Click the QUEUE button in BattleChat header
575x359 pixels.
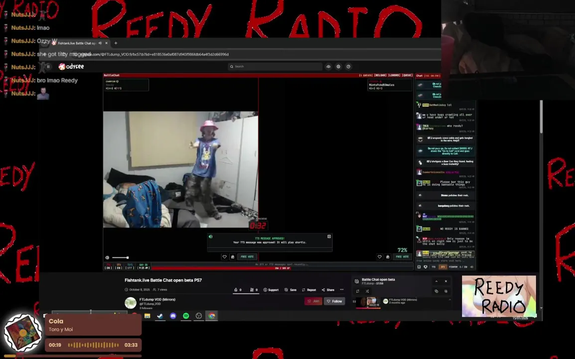click(x=407, y=75)
